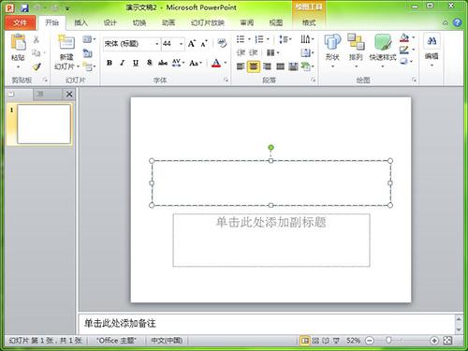The height and width of the screenshot is (351, 468).
Task: Start slide show from status bar icon
Action: 336,341
